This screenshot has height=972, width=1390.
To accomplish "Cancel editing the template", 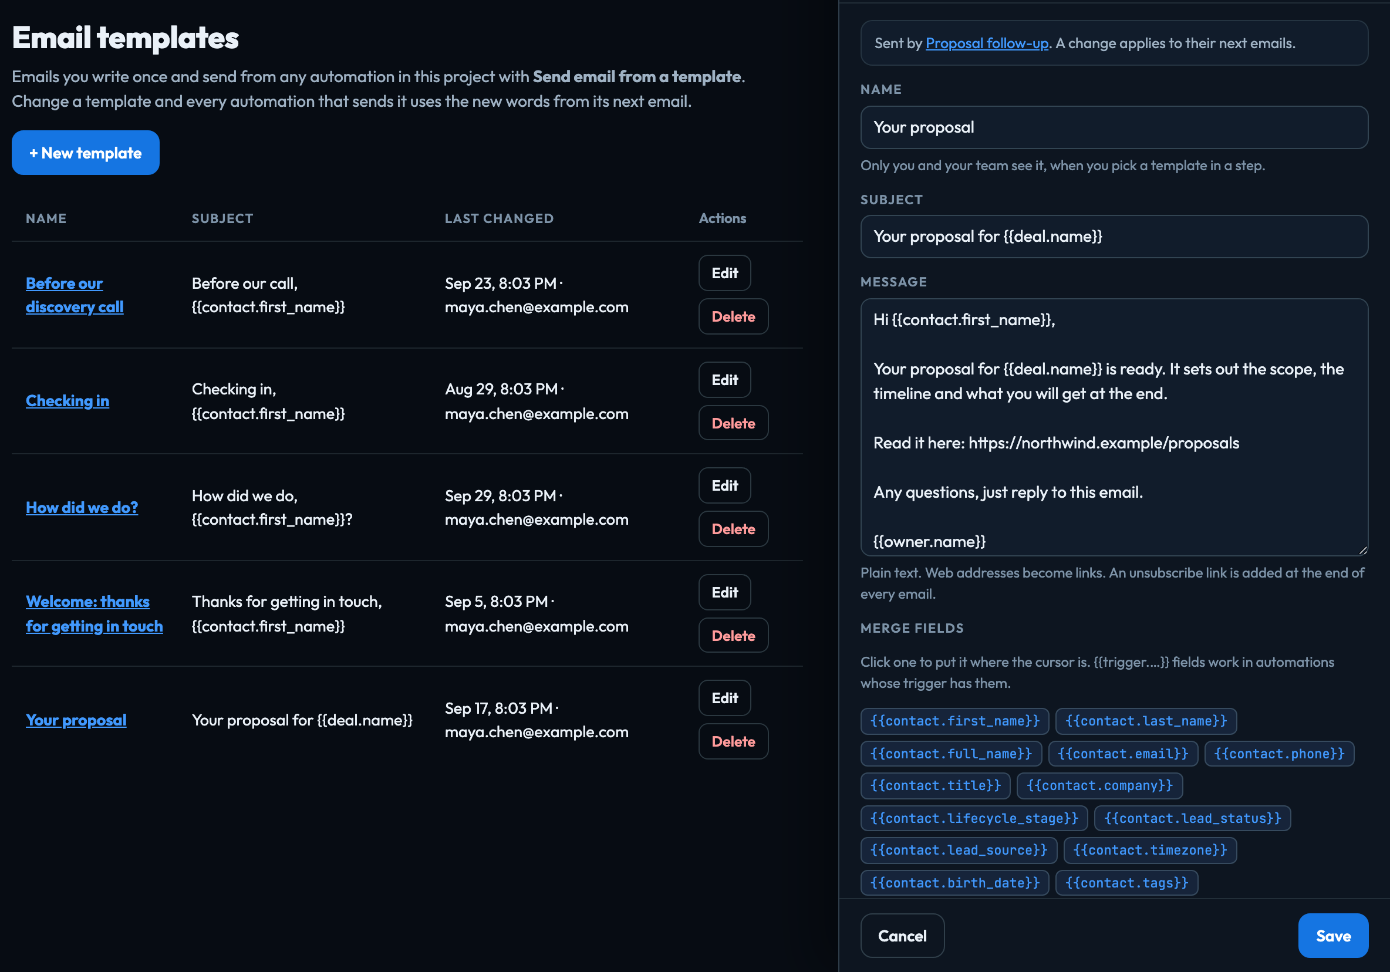I will [902, 936].
